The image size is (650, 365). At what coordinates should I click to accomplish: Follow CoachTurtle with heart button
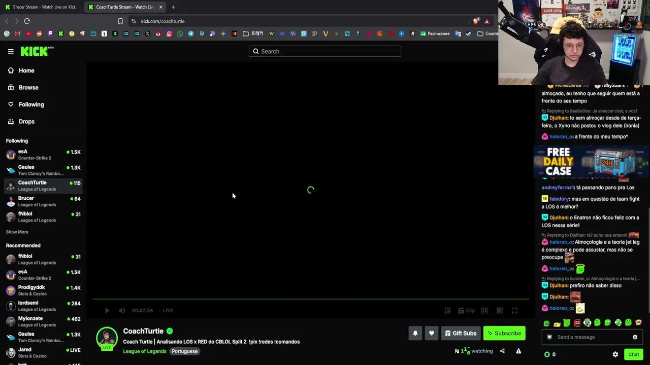pos(432,333)
